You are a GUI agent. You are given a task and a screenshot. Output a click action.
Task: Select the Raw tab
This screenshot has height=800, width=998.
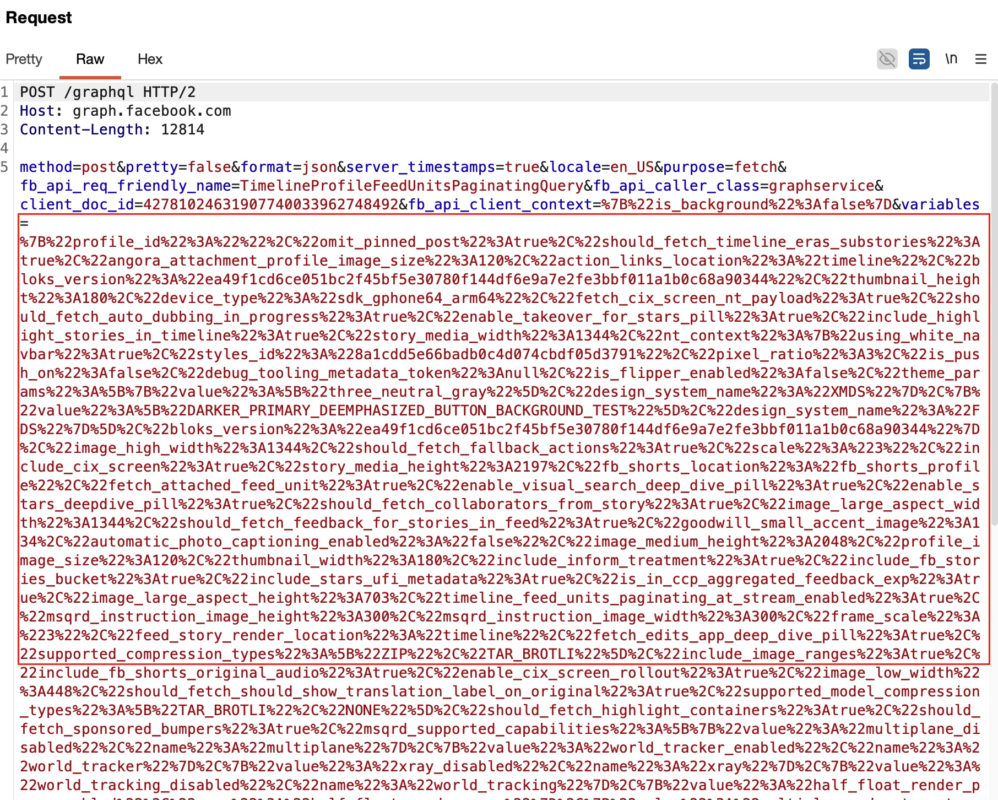point(90,59)
